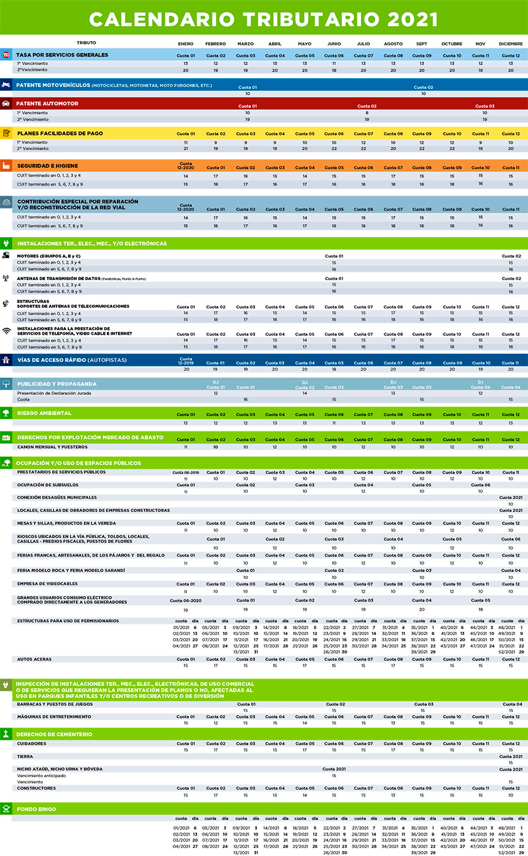Image resolution: width=528 pixels, height=856 pixels.
Task: Click the JUNIO month header
Action: click(x=334, y=43)
